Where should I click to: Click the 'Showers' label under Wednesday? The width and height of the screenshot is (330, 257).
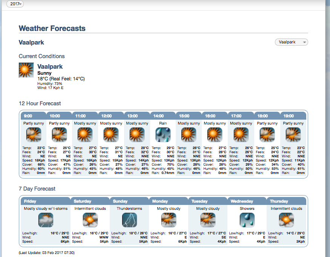247,209
